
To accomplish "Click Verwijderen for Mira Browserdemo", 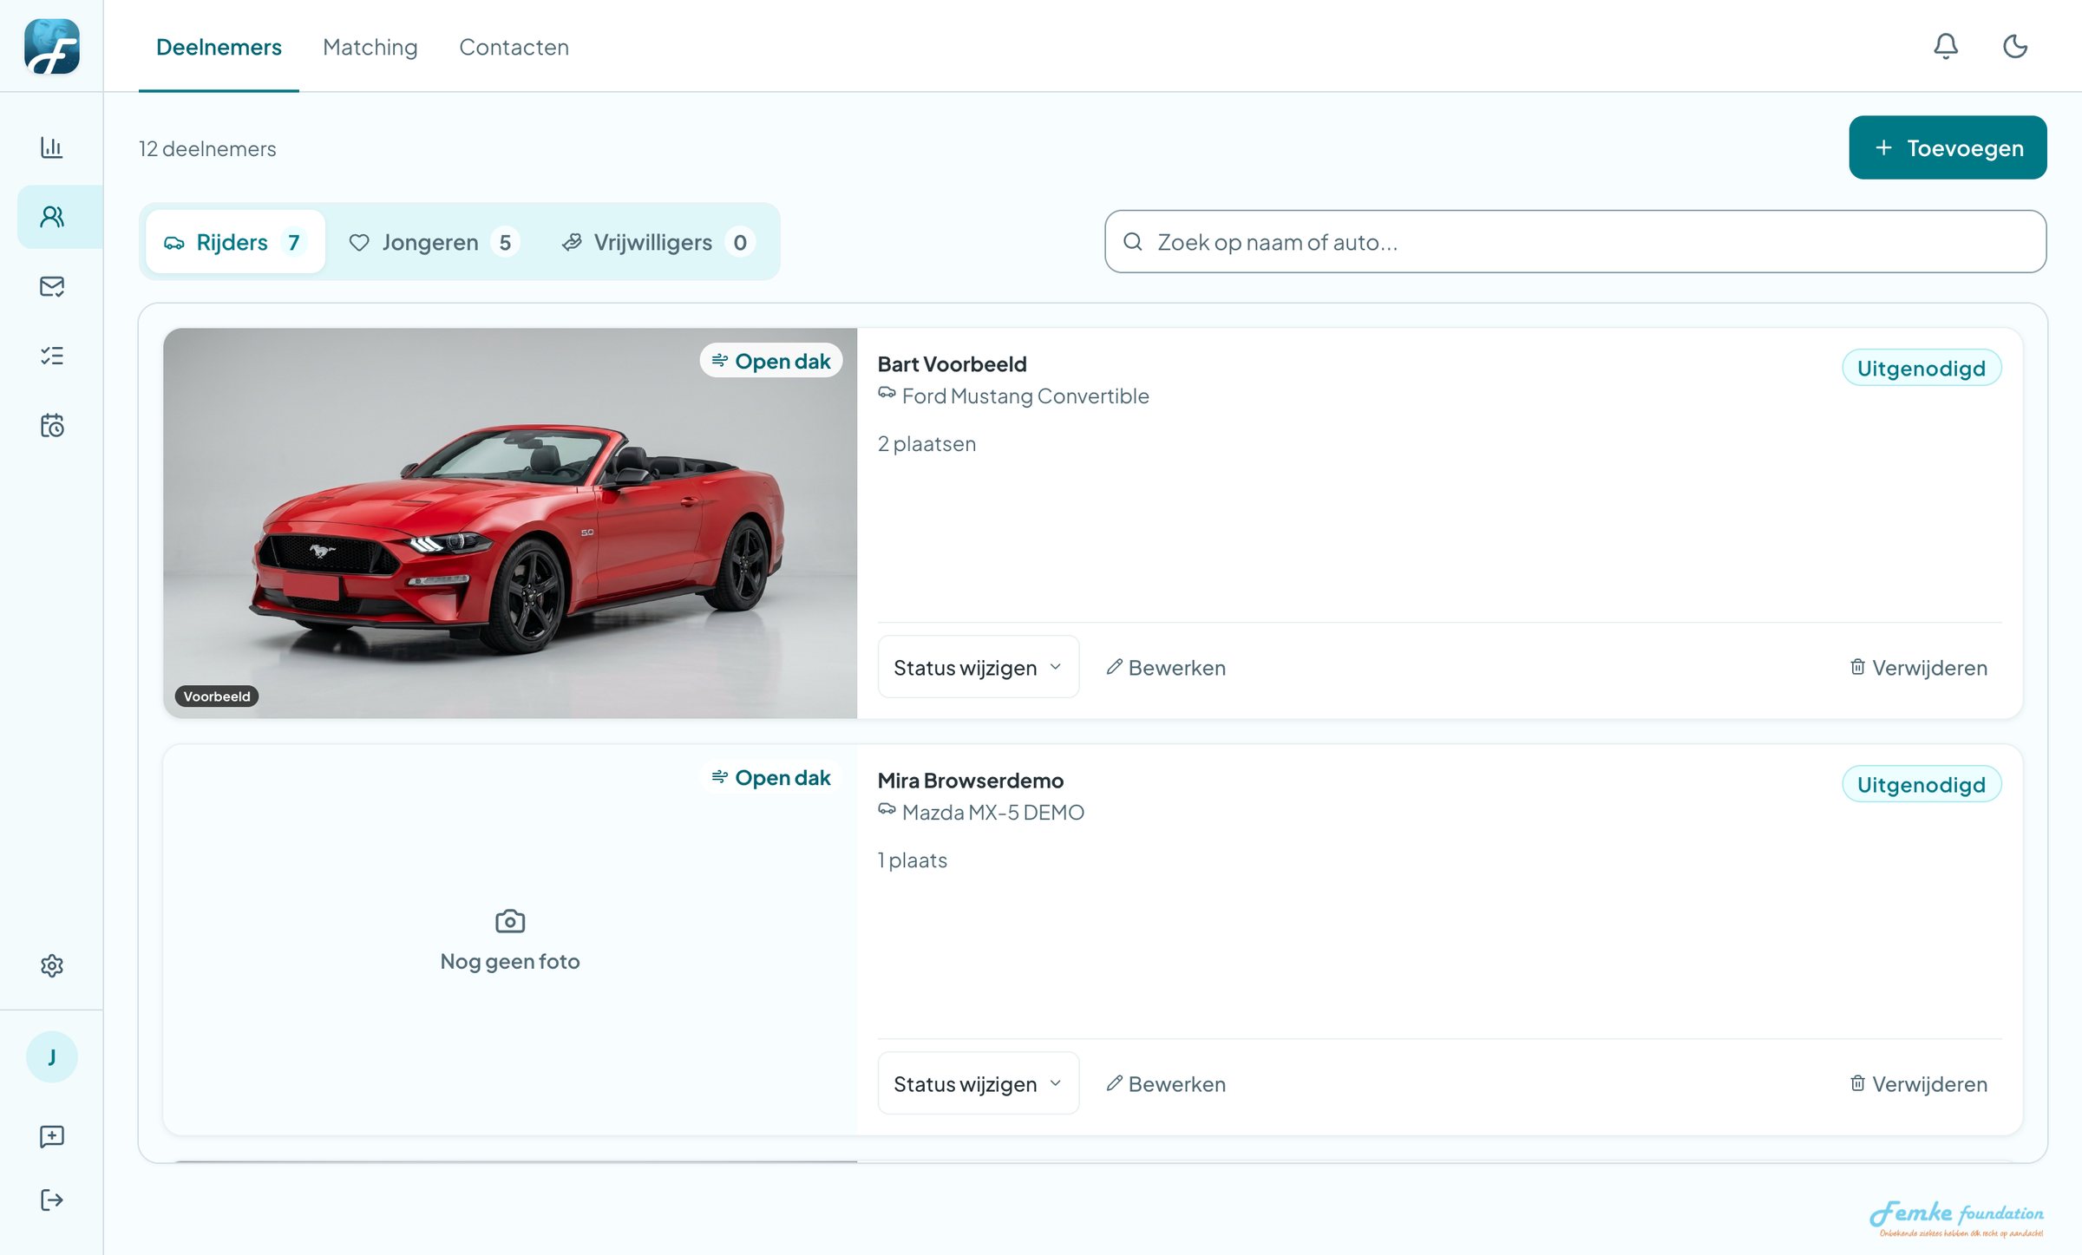I will pos(1918,1083).
